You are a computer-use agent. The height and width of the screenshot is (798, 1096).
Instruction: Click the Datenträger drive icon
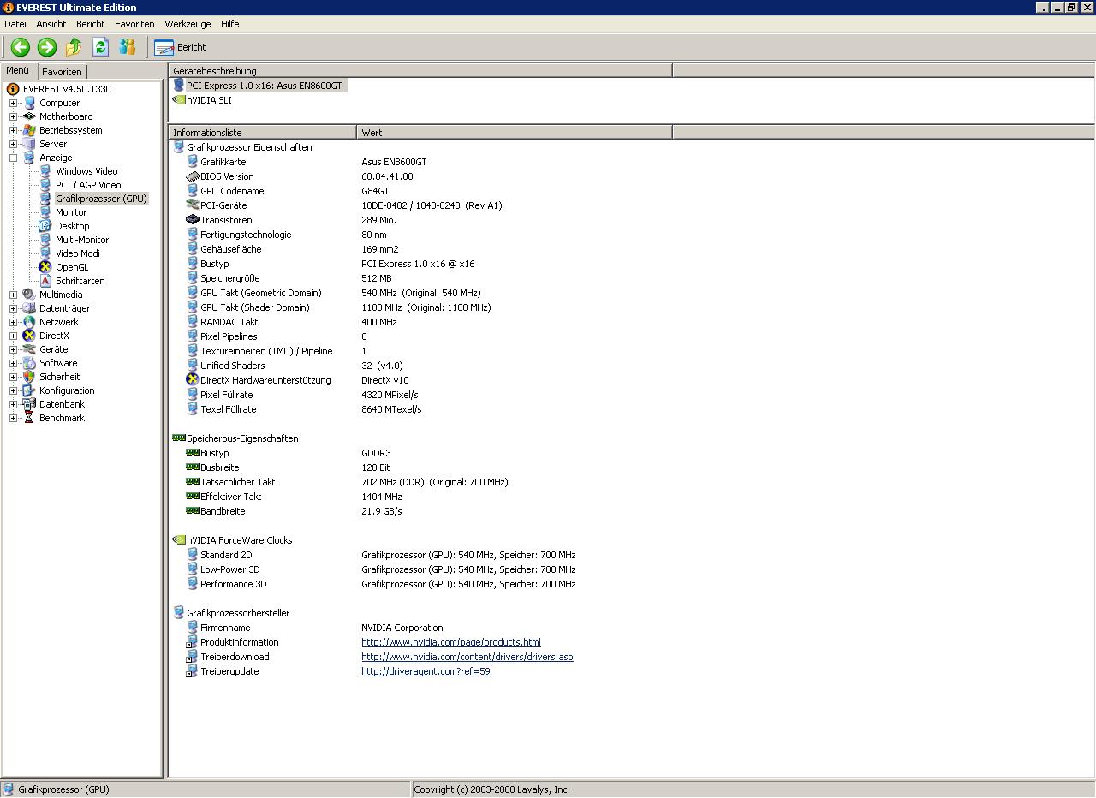click(x=29, y=308)
